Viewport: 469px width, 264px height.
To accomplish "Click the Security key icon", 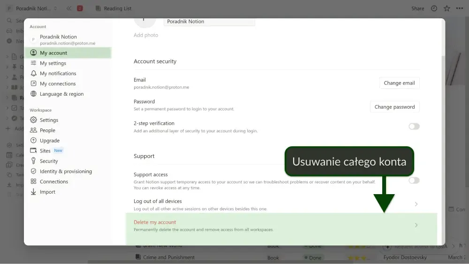I will point(33,161).
